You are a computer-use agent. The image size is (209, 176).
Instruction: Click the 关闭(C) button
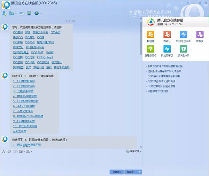[117, 172]
